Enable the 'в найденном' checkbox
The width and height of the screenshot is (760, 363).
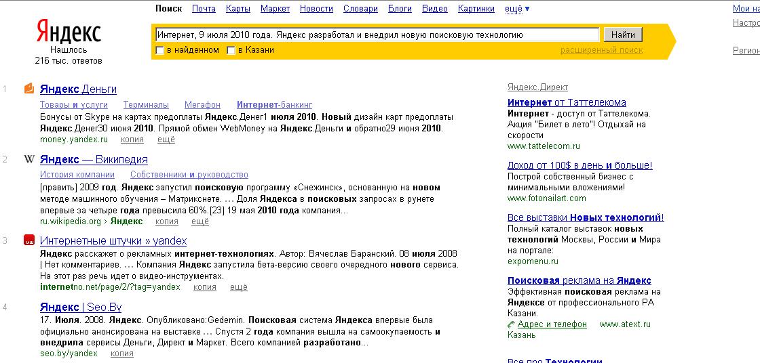tap(159, 50)
